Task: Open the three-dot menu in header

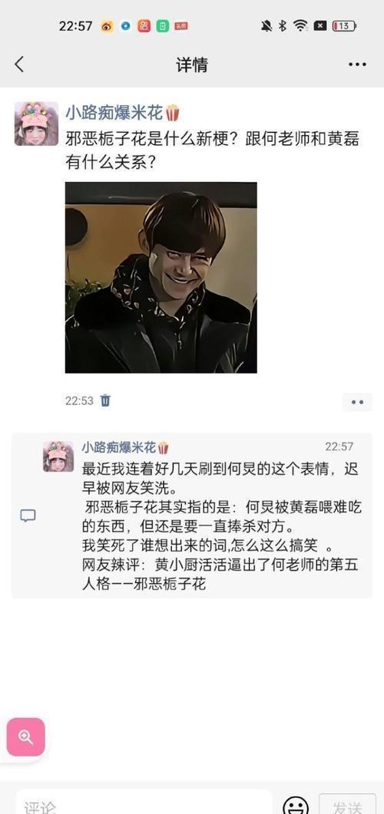Action: [357, 64]
